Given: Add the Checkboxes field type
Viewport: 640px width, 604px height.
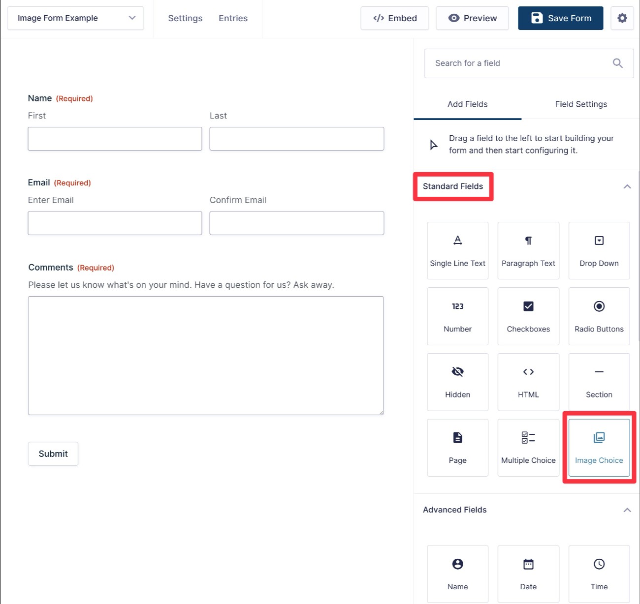Looking at the screenshot, I should (x=528, y=316).
